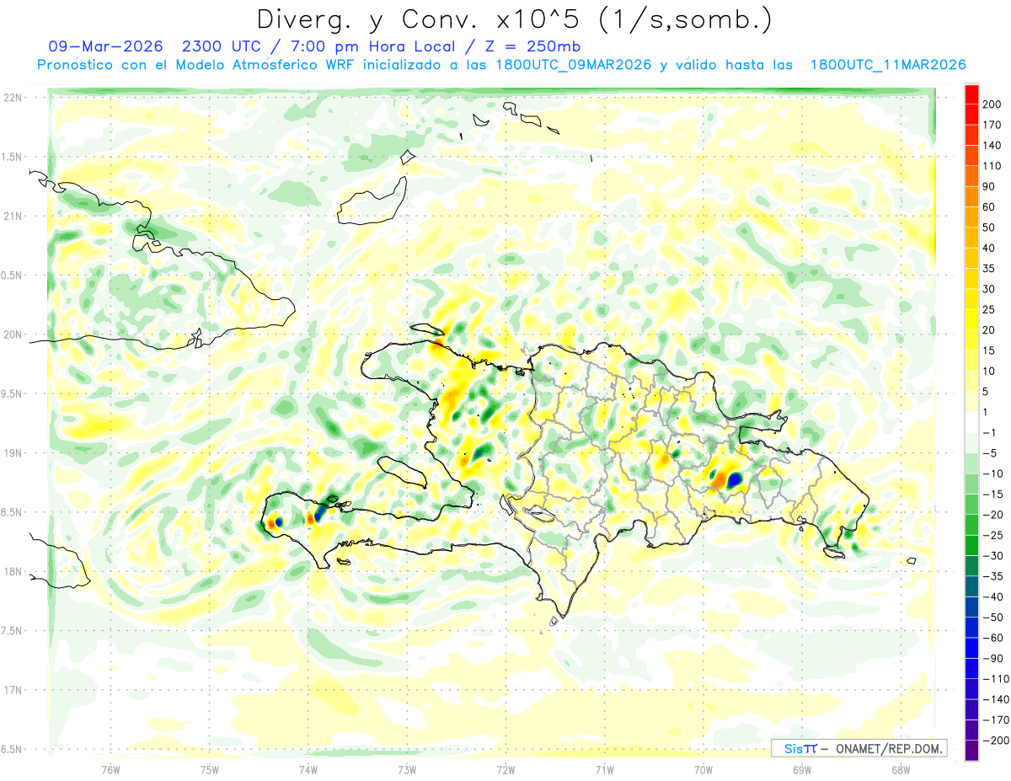Click the colorbar value '5'
Screen dimensions: 1011x781
pyautogui.click(x=987, y=392)
